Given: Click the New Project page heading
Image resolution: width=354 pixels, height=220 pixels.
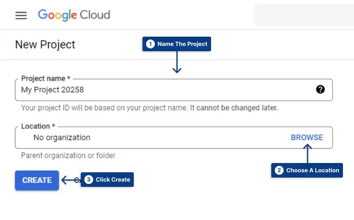Looking at the screenshot, I should 45,45.
